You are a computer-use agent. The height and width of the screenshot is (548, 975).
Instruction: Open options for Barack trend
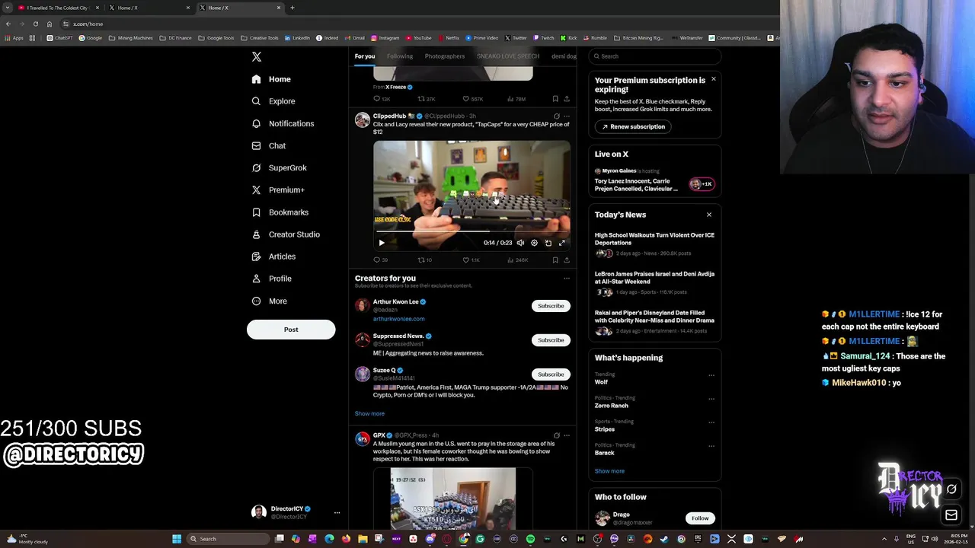(x=711, y=446)
